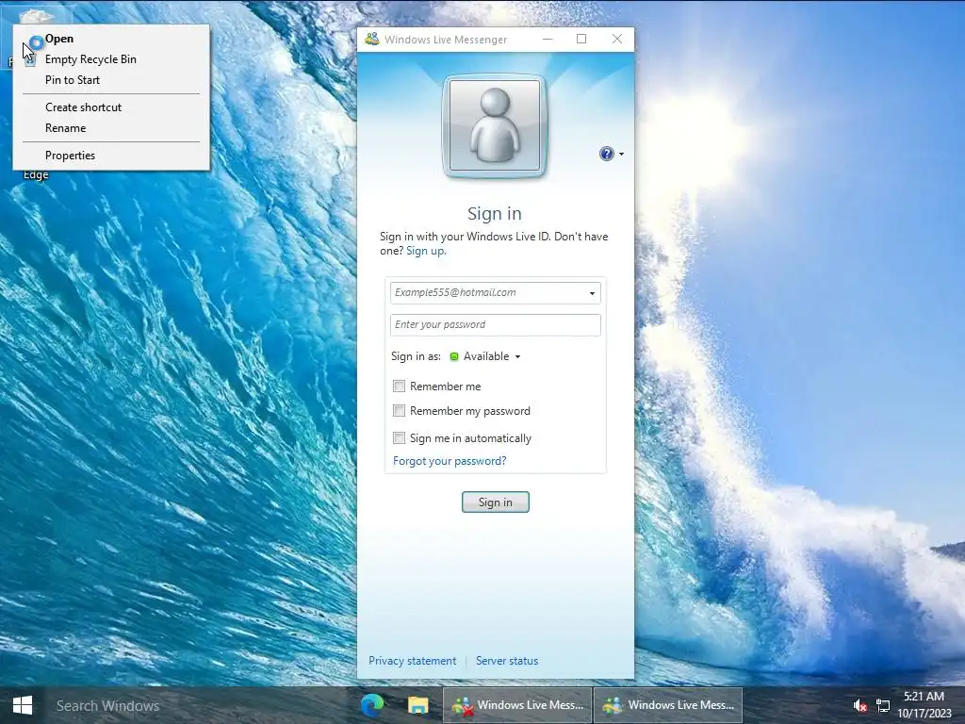Click the Search Windows box

[x=197, y=705]
